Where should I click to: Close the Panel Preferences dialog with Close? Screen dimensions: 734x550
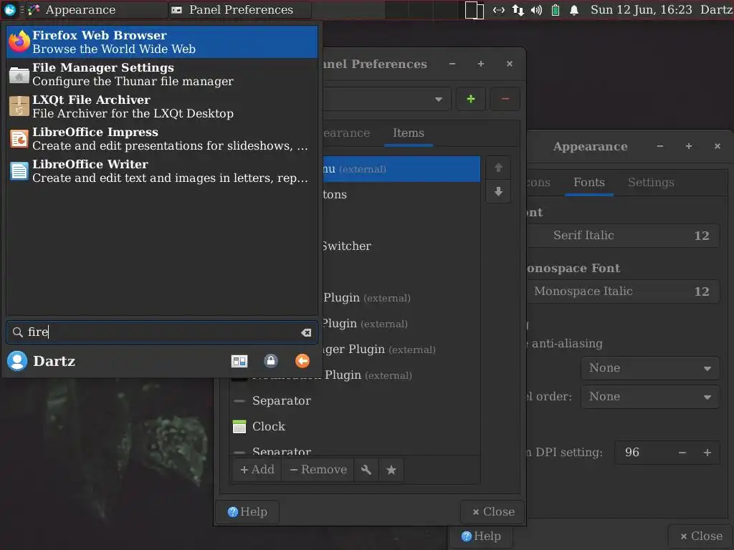pos(493,512)
